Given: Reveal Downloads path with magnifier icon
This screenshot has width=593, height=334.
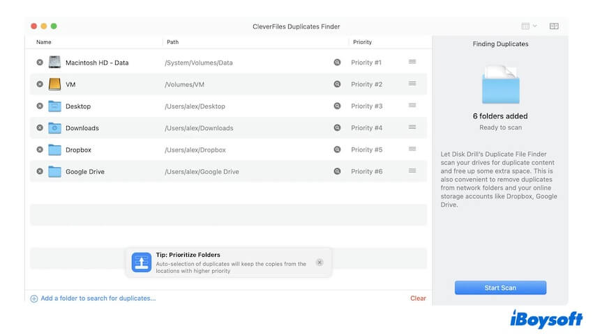Looking at the screenshot, I should click(337, 128).
